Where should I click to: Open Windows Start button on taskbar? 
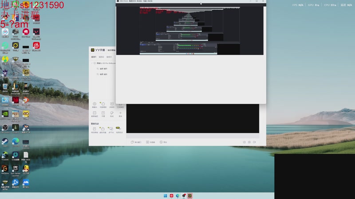coord(165,195)
